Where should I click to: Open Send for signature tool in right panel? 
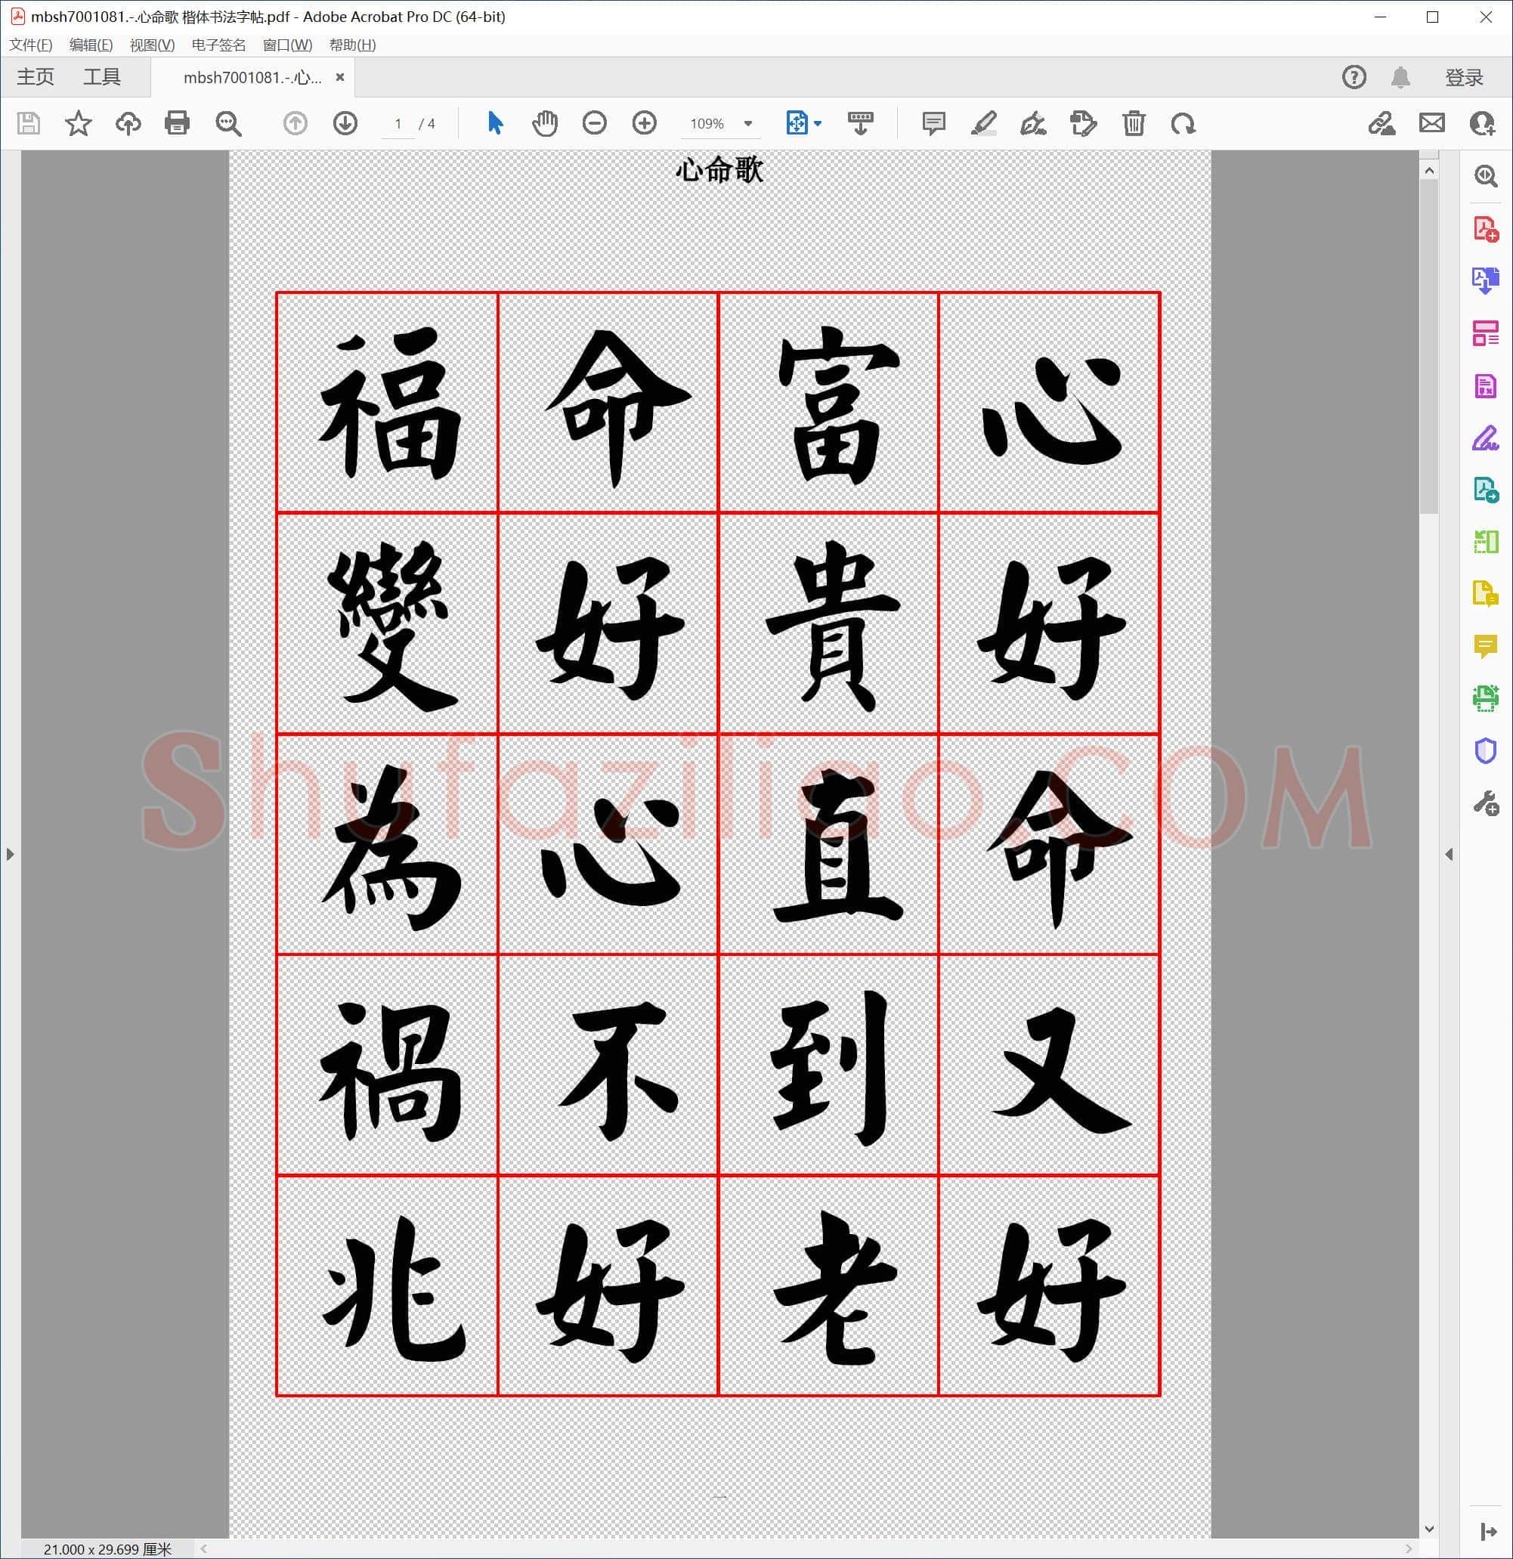point(1485,490)
